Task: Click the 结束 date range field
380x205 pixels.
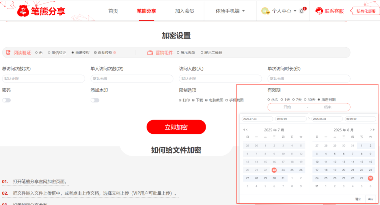Action: tap(328, 107)
